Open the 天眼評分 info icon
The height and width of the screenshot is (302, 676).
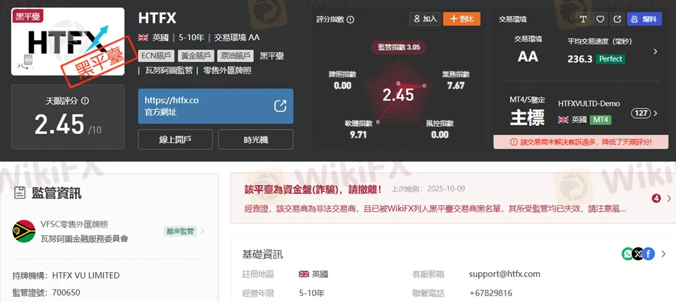click(85, 101)
